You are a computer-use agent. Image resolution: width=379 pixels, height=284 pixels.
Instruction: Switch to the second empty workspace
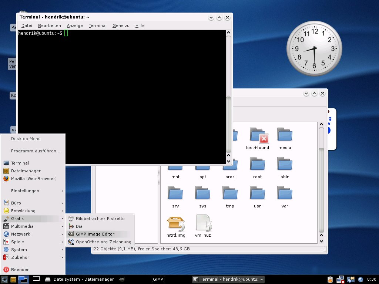click(x=36, y=279)
